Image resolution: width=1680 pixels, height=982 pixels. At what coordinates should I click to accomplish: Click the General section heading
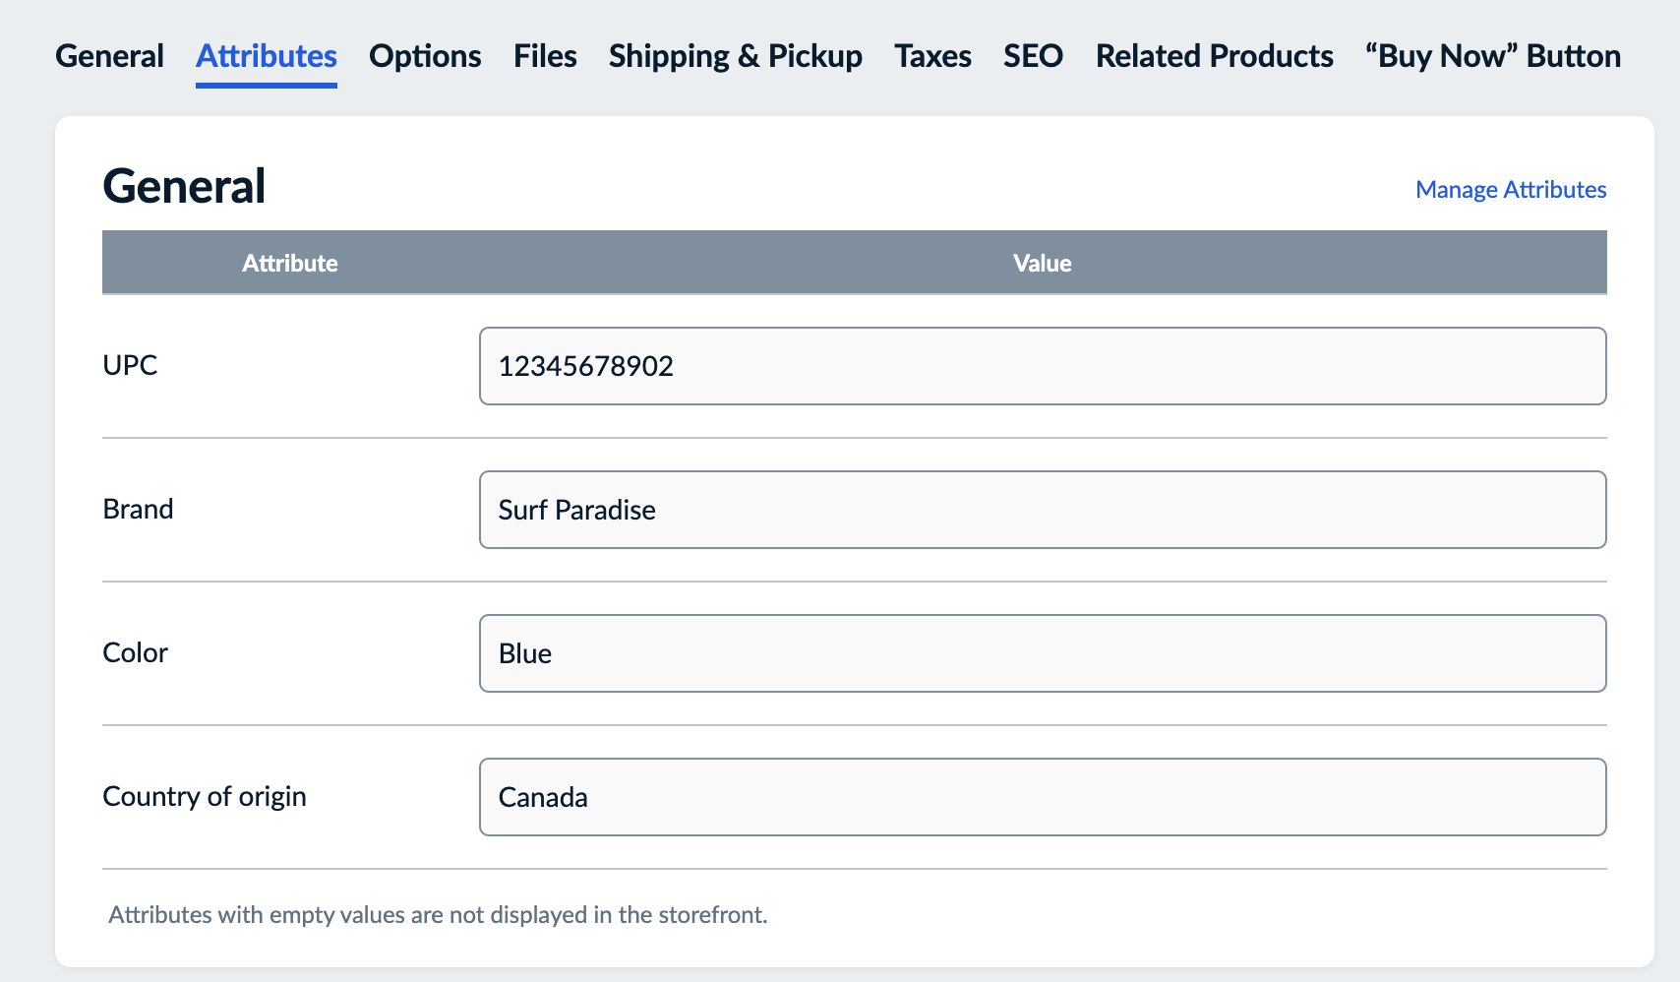[x=183, y=185]
